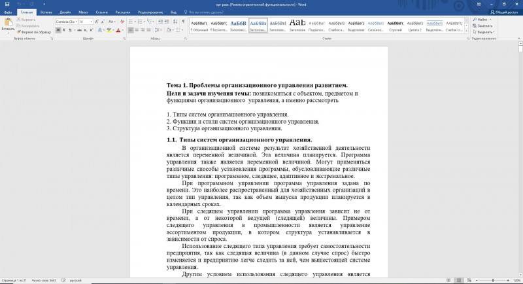523x284 pixels.
Task: Increase paragraph indent
Action: click(167, 22)
